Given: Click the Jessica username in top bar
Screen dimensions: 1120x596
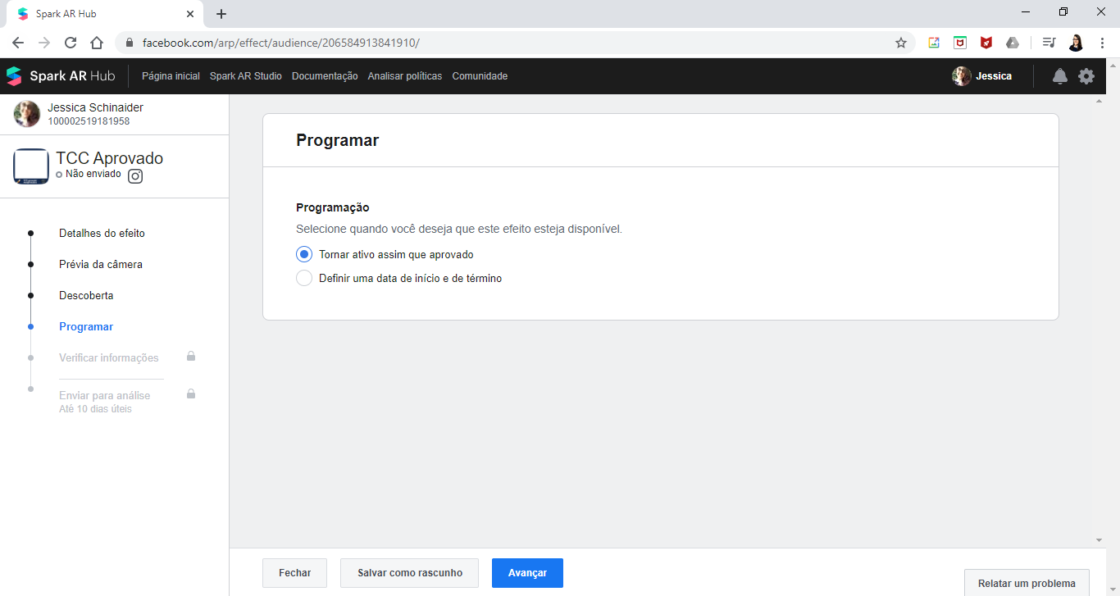Looking at the screenshot, I should 994,76.
